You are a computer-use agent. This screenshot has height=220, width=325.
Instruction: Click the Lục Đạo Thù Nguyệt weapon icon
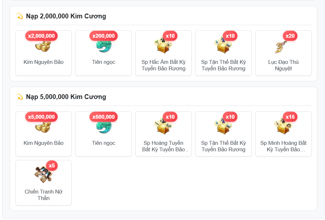281,47
